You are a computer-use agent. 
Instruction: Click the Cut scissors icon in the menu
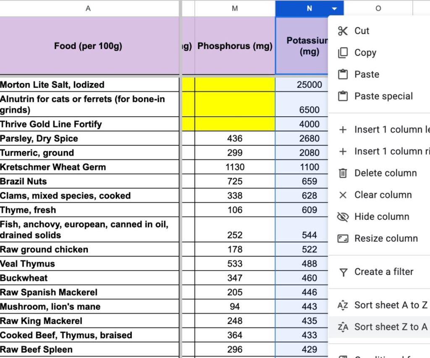343,31
